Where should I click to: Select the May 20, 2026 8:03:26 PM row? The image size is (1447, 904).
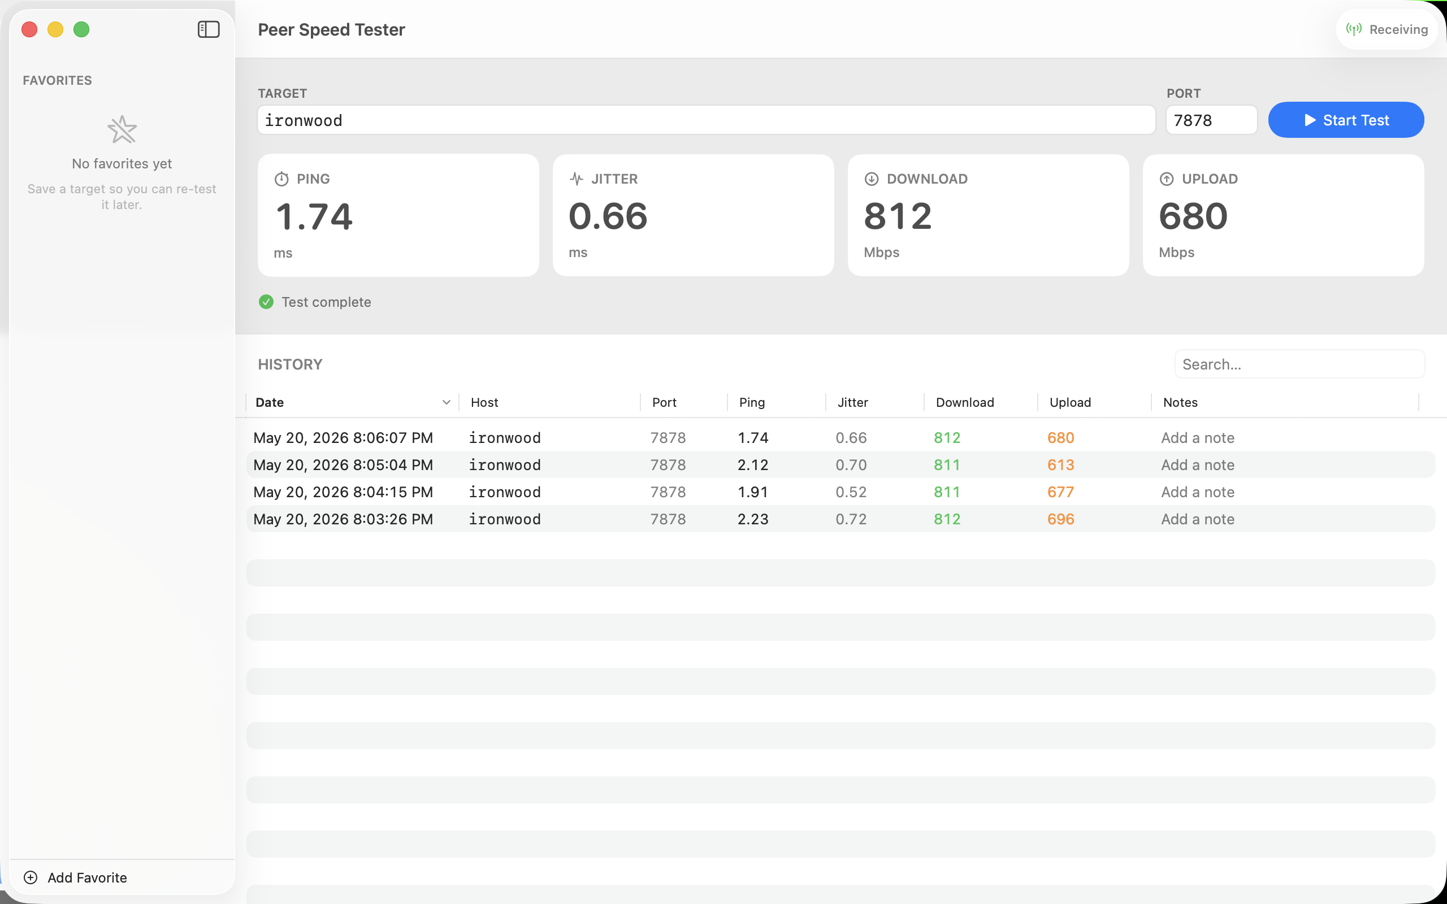841,519
